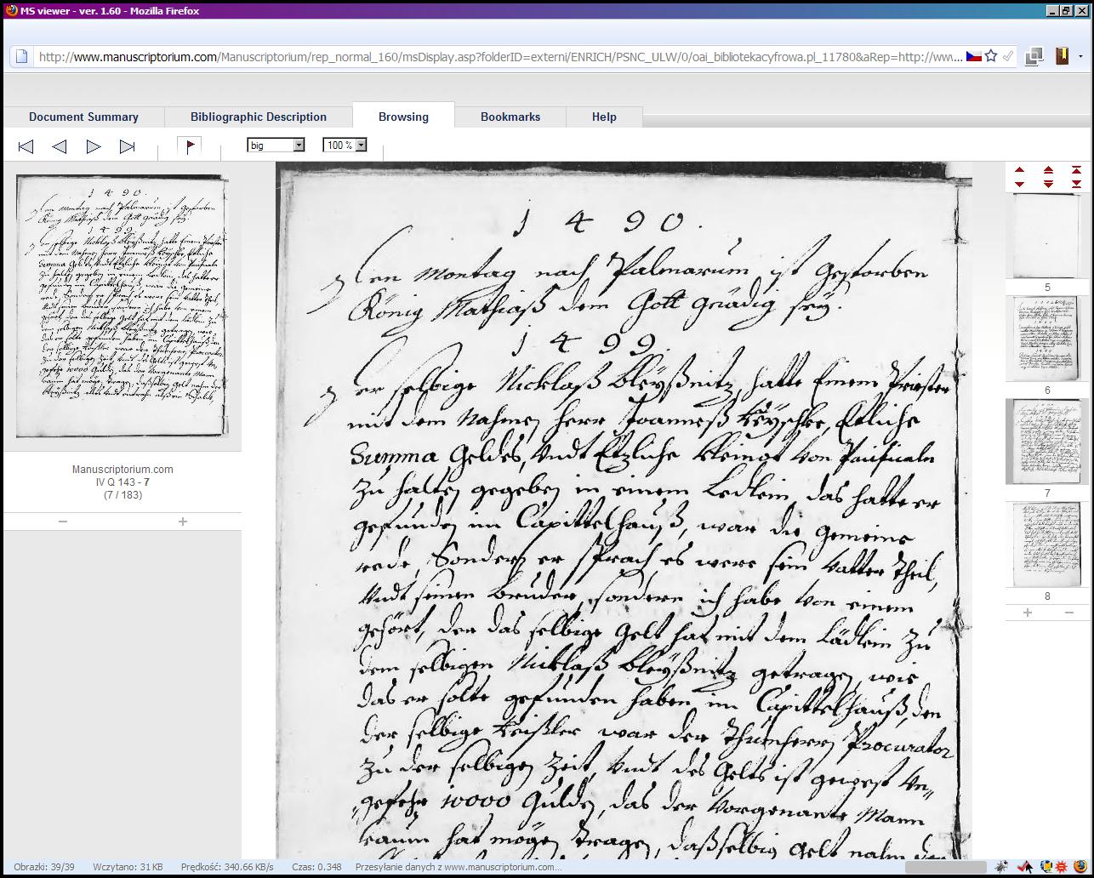Click the 'IV Q 143 - 7' label
The image size is (1094, 878).
tap(123, 482)
